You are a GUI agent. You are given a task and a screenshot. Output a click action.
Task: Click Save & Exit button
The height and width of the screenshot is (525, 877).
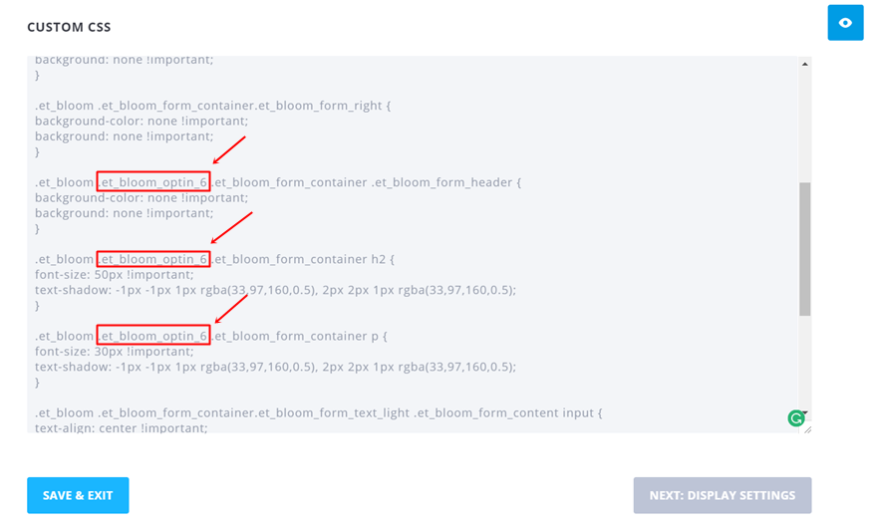(78, 495)
